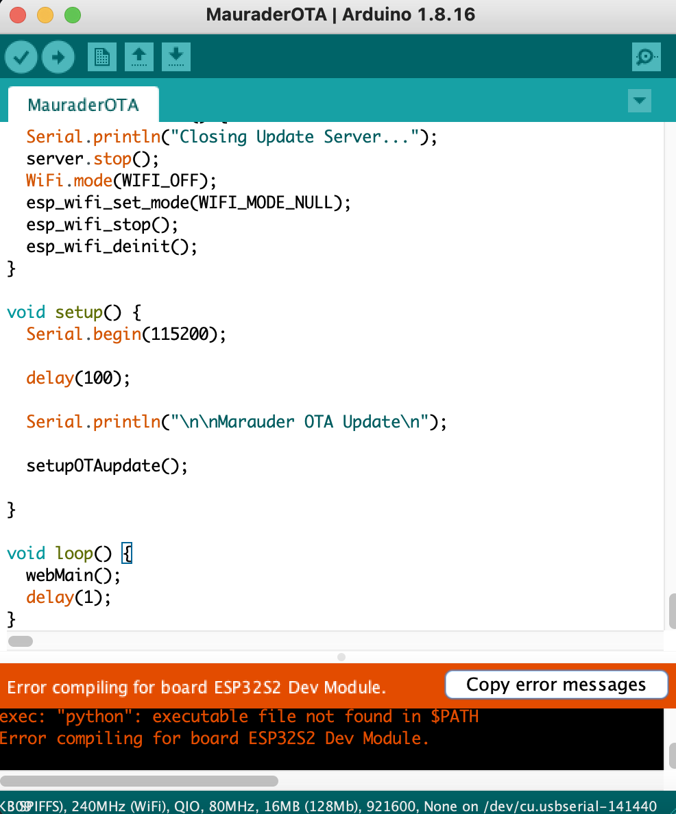Click the esp_wifi_set_mode(WIFI_MODE_NULL); line
The image size is (676, 814).
click(x=189, y=202)
